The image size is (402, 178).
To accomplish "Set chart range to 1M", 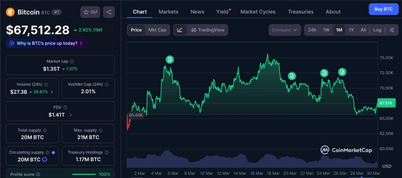I will pos(339,30).
